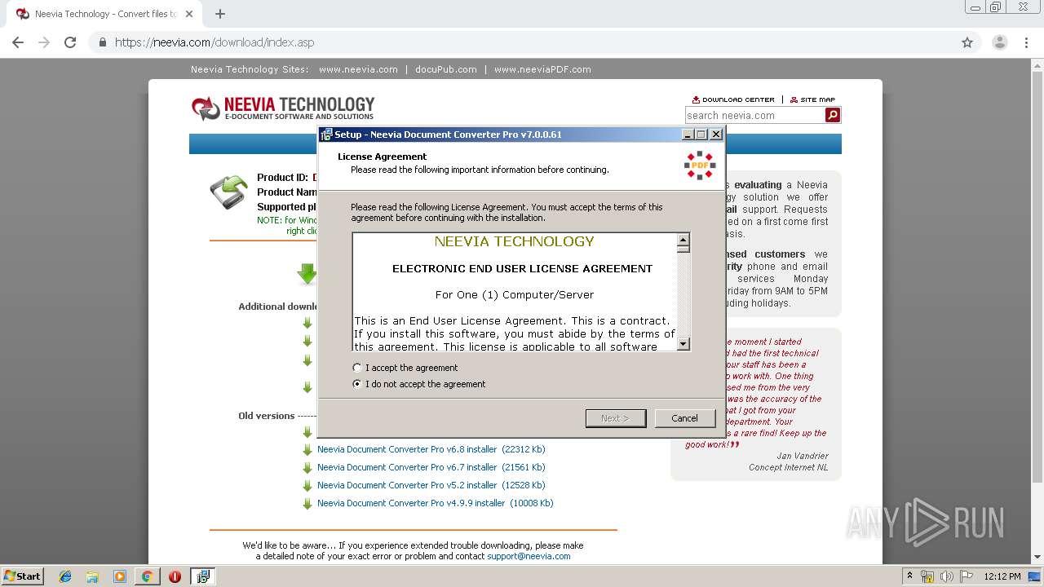Click green arrow beside v6.8 installer
Screen dimensions: 1044x587
pos(307,450)
